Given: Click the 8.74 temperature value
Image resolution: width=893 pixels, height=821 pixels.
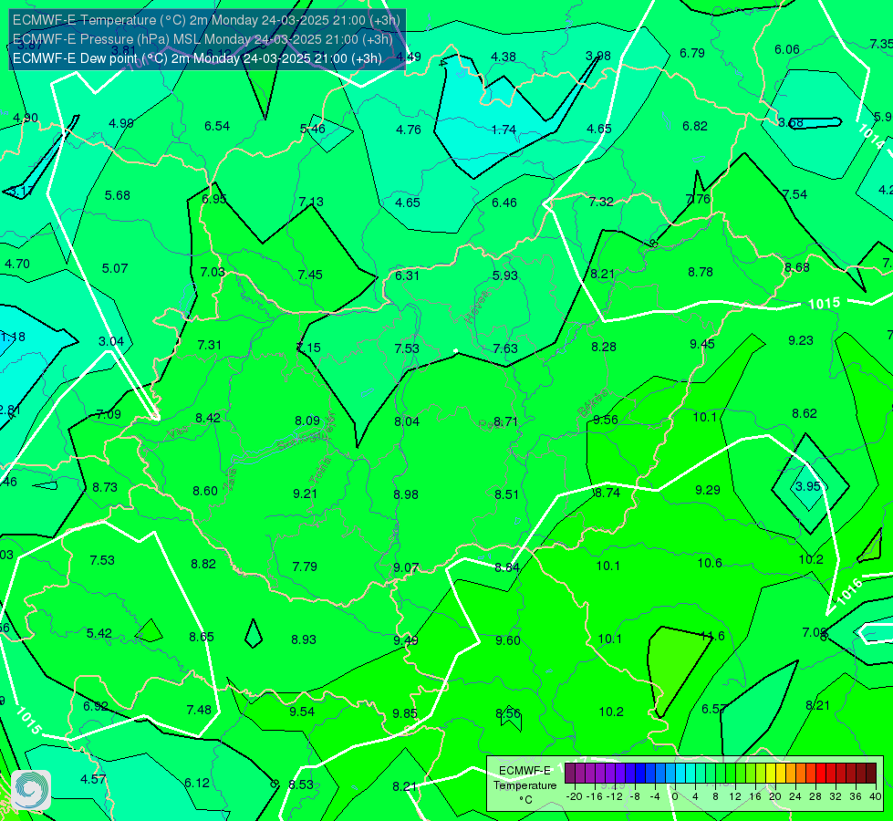Looking at the screenshot, I should point(607,493).
